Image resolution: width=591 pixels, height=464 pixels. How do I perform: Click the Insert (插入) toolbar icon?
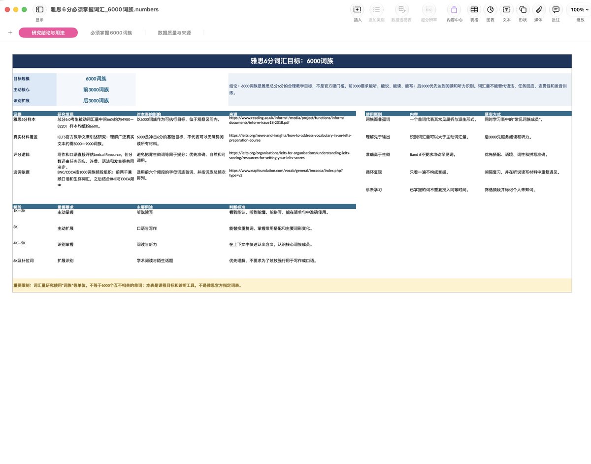coord(358,10)
